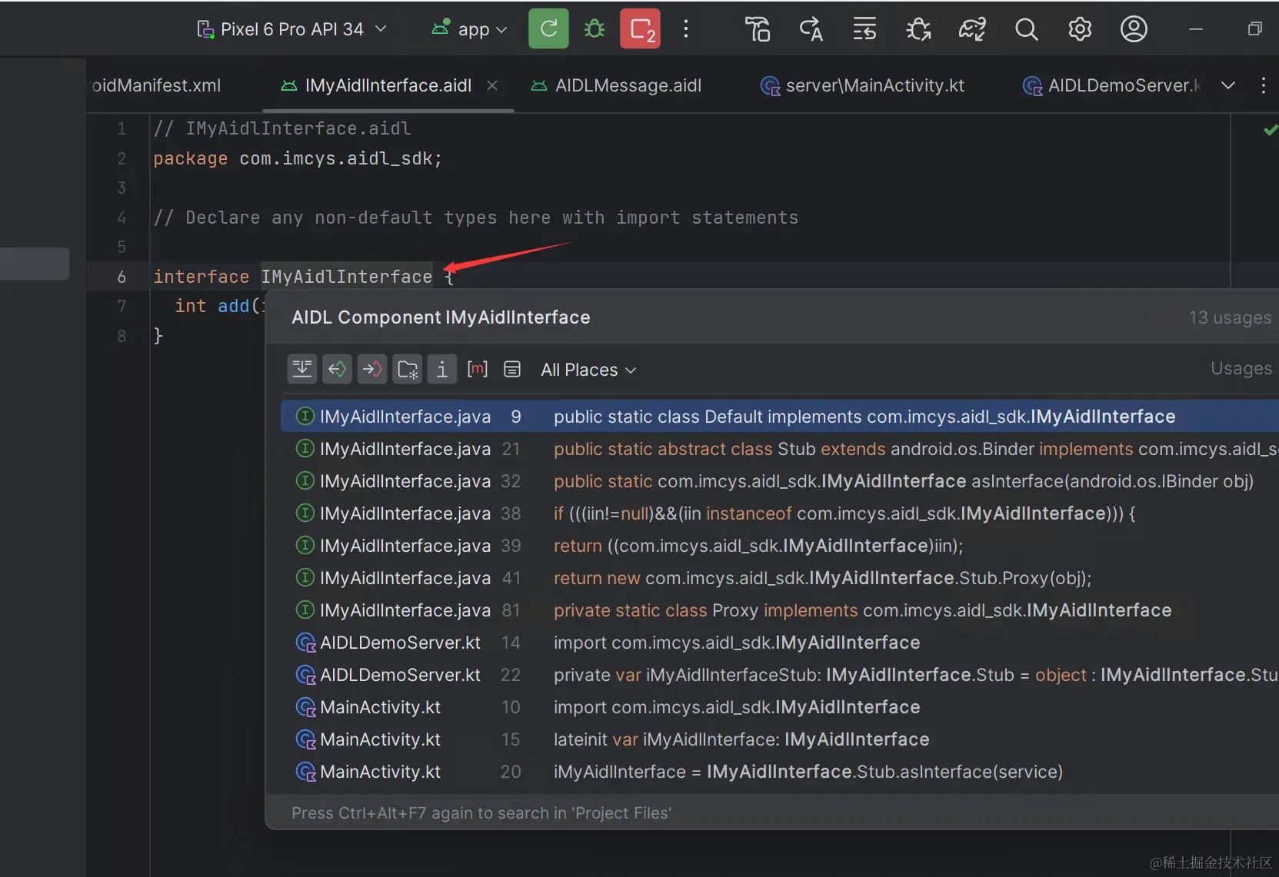The image size is (1279, 877).
Task: Select usage at IMyAidlInterface.java line 81
Action: [x=779, y=610]
